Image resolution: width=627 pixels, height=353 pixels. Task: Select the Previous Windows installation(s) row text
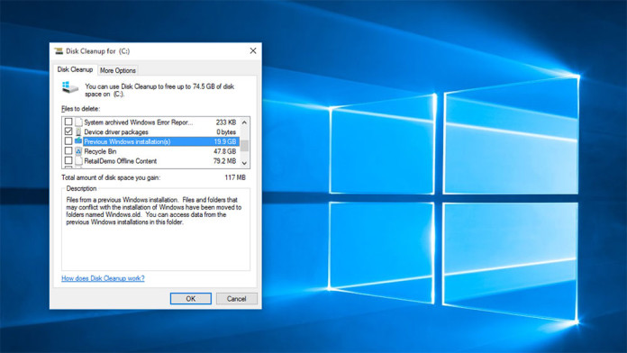127,141
